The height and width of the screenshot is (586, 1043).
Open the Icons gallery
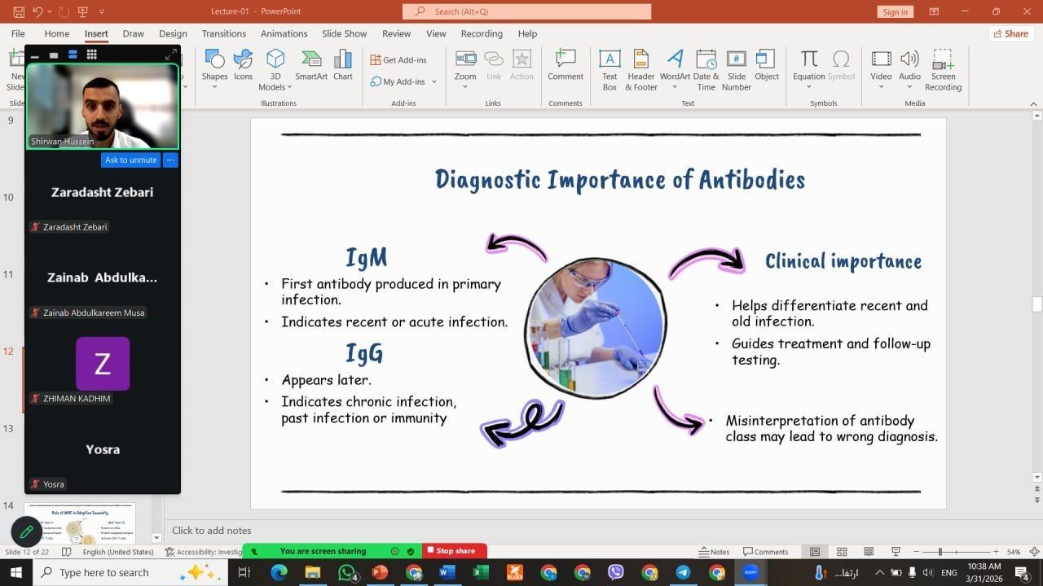coord(243,65)
